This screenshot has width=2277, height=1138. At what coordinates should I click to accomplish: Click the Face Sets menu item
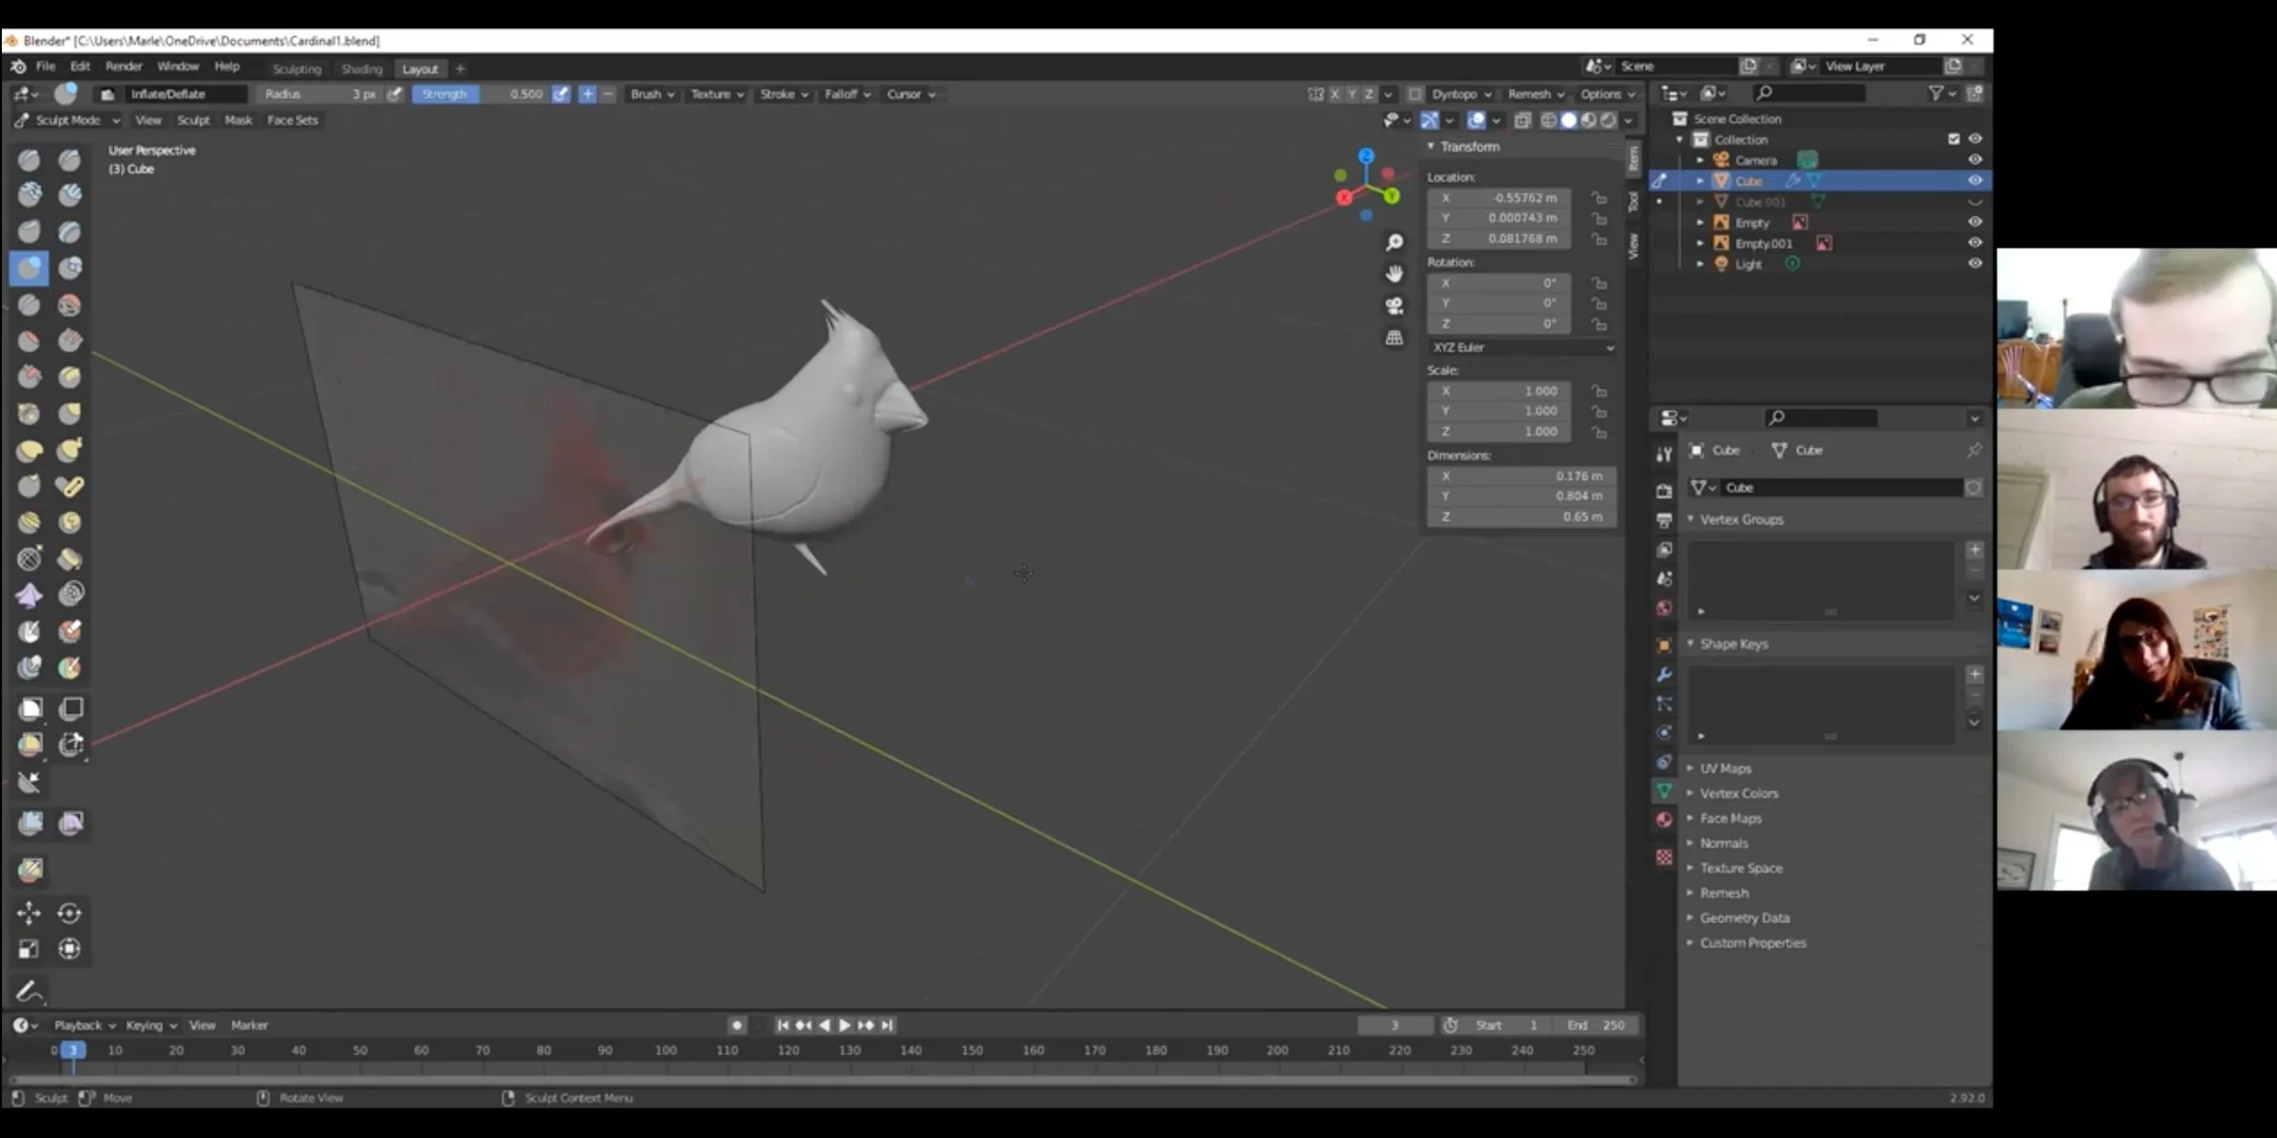click(292, 119)
